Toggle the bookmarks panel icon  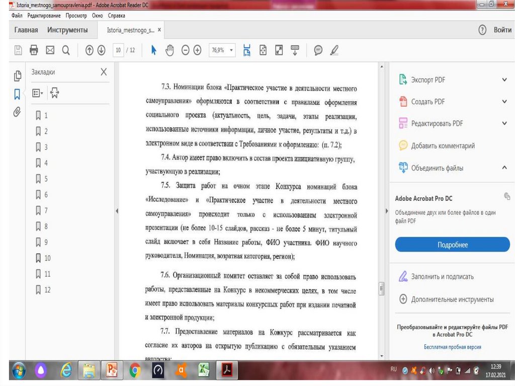[x=17, y=94]
